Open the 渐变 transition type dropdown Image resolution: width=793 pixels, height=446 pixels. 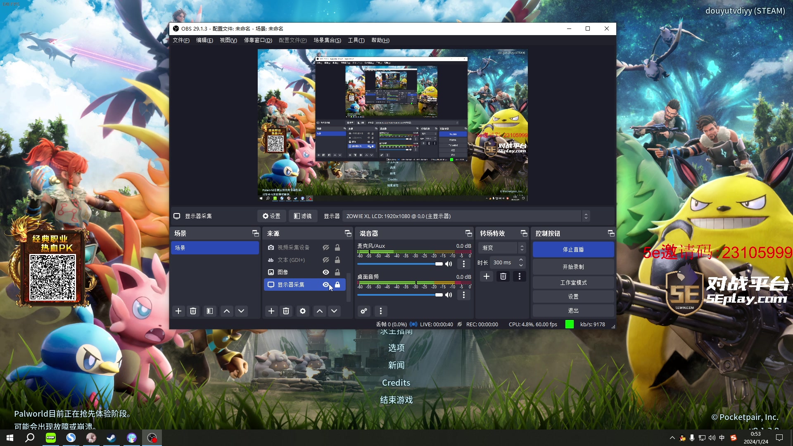click(x=502, y=248)
